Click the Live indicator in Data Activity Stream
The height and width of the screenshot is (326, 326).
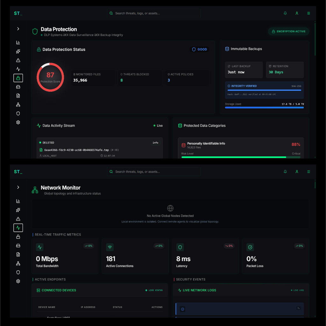click(158, 125)
